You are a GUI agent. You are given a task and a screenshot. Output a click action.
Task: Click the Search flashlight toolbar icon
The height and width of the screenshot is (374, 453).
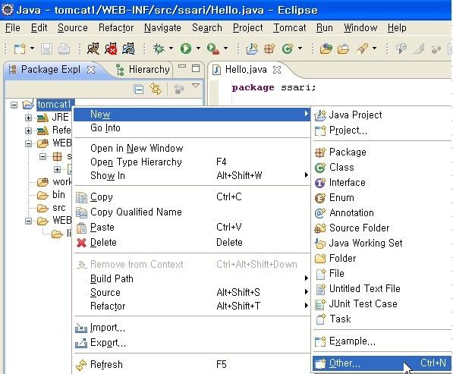pos(362,49)
